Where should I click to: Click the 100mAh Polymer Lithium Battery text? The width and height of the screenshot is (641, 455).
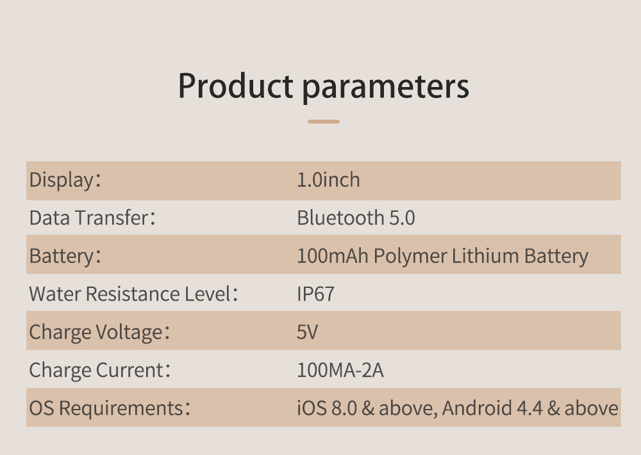[x=442, y=256]
